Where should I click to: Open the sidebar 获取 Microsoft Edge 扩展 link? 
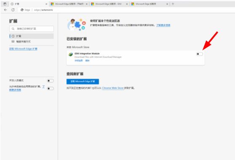click(x=23, y=49)
